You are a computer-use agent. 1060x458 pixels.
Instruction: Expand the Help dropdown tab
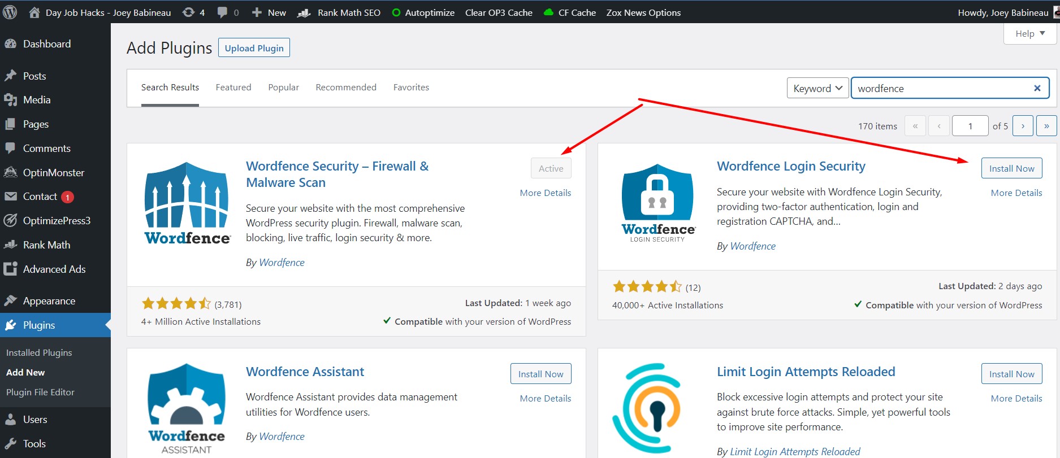click(1029, 33)
